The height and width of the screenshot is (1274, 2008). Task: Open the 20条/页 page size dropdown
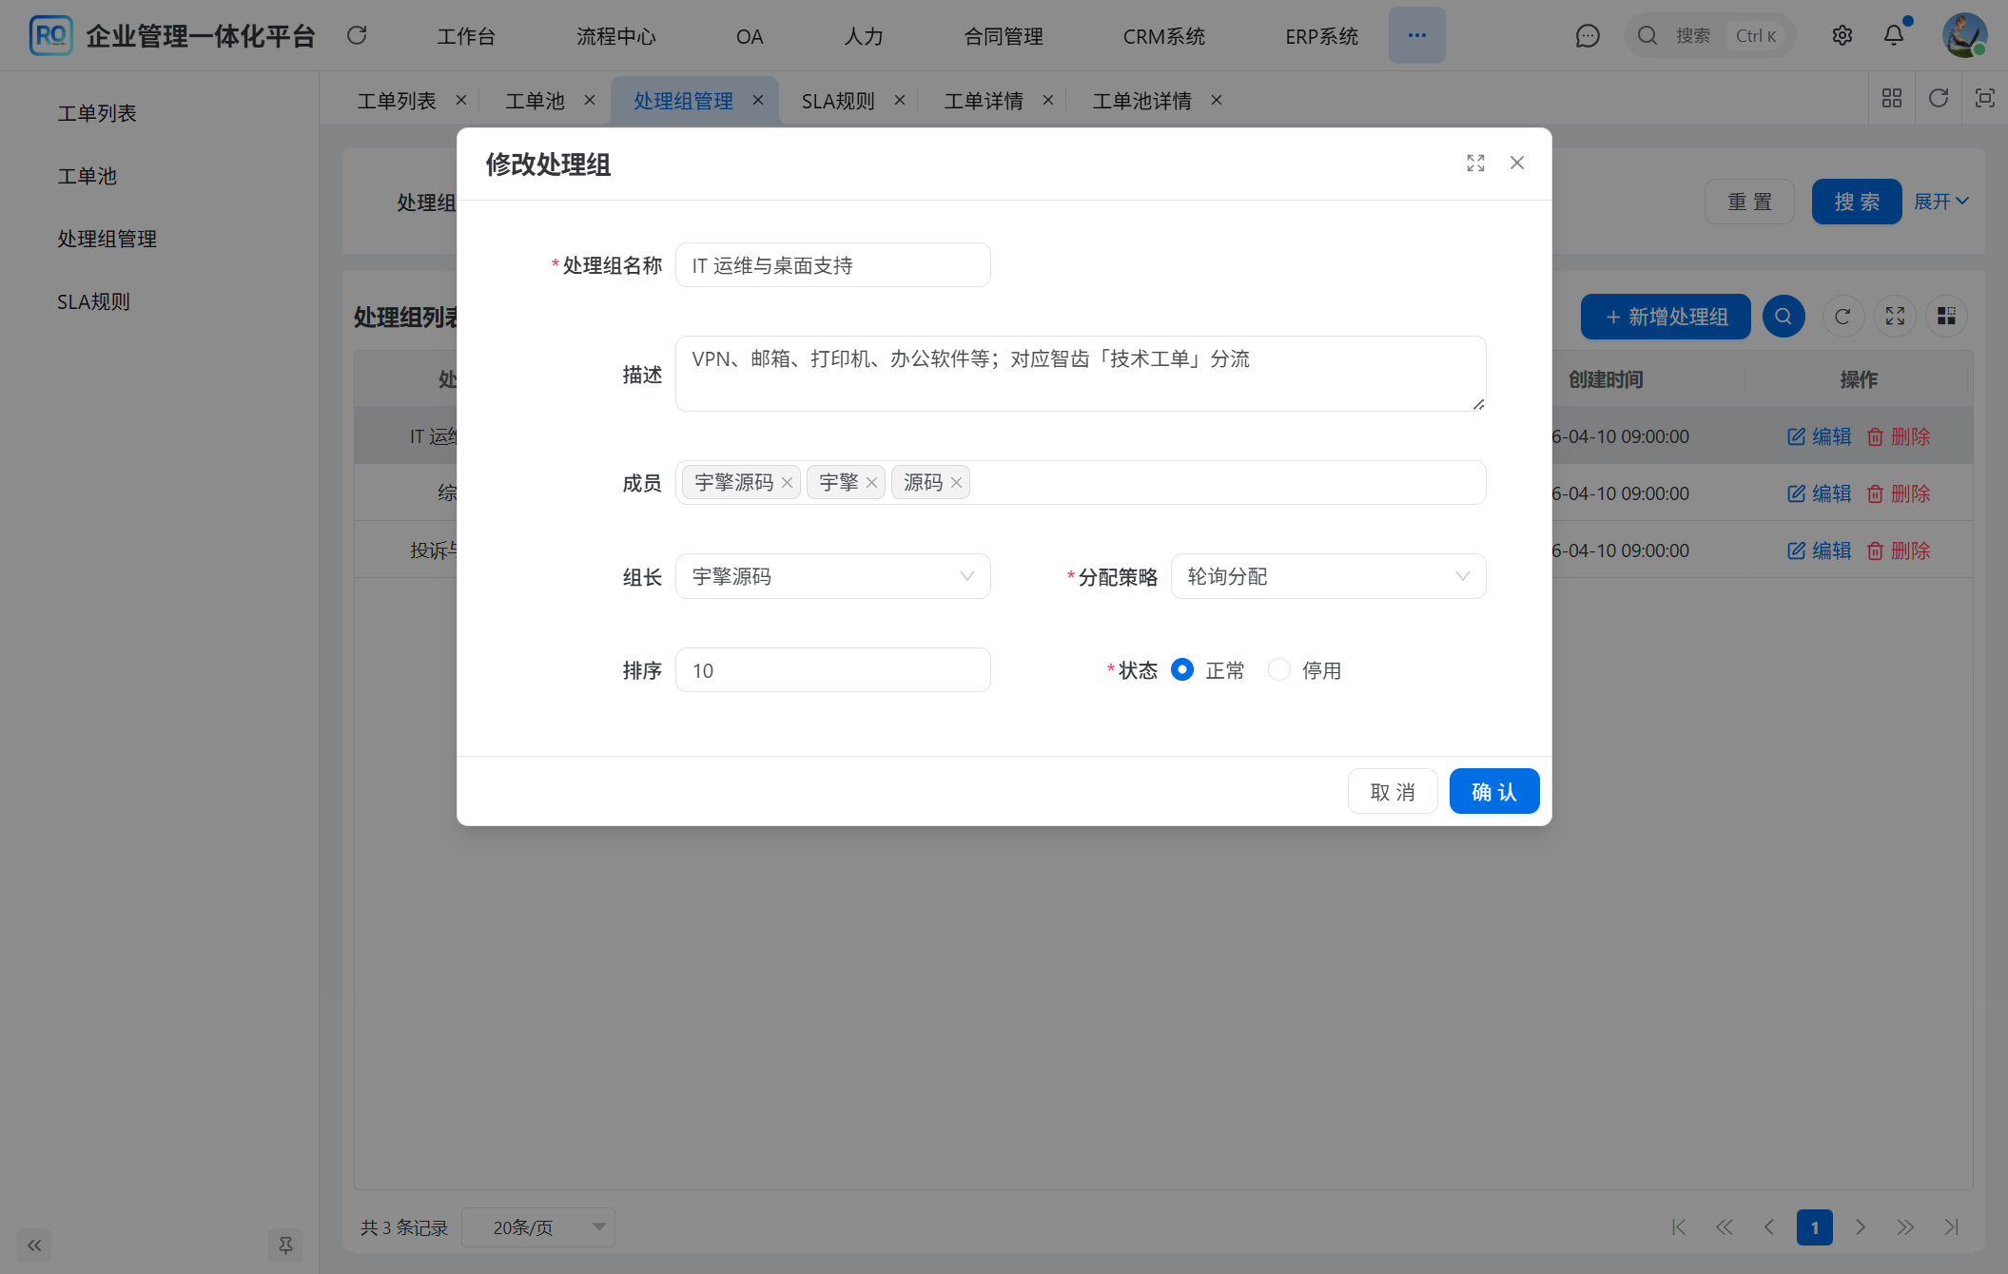[x=537, y=1227]
